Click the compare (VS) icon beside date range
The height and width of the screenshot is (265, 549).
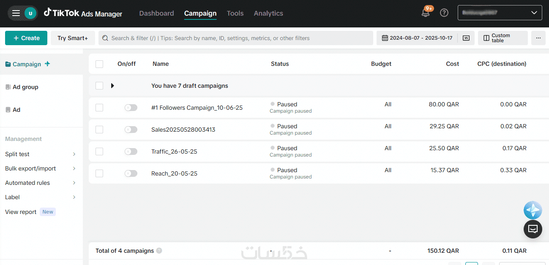(466, 38)
